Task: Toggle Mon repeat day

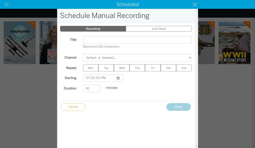Action: tap(91, 68)
